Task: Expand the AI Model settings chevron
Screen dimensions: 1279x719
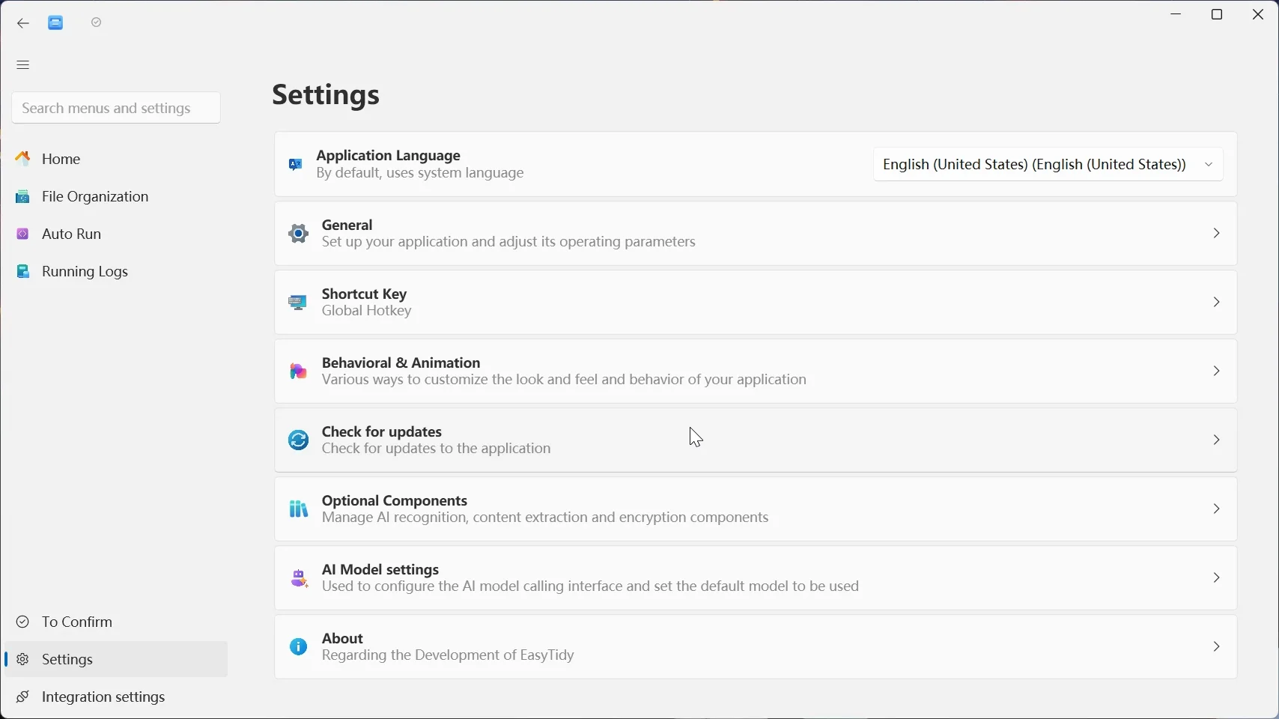Action: pos(1216,578)
